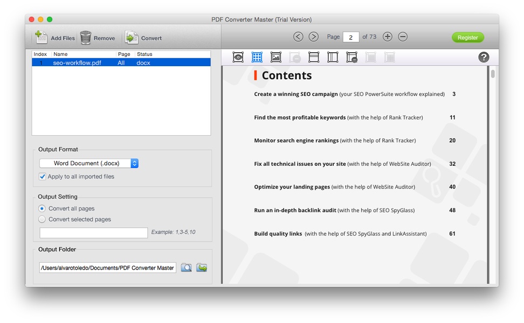Choose the add column line tool
This screenshot has width=524, height=323.
point(333,57)
